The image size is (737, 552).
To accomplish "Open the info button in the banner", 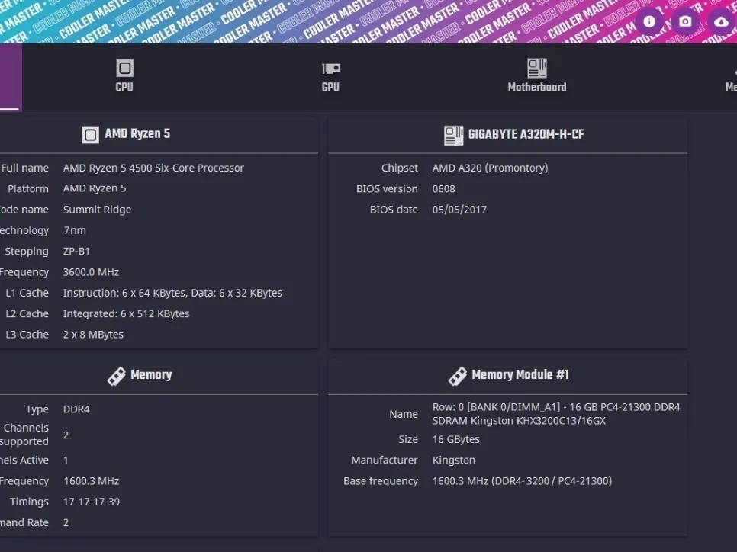I will pos(649,21).
